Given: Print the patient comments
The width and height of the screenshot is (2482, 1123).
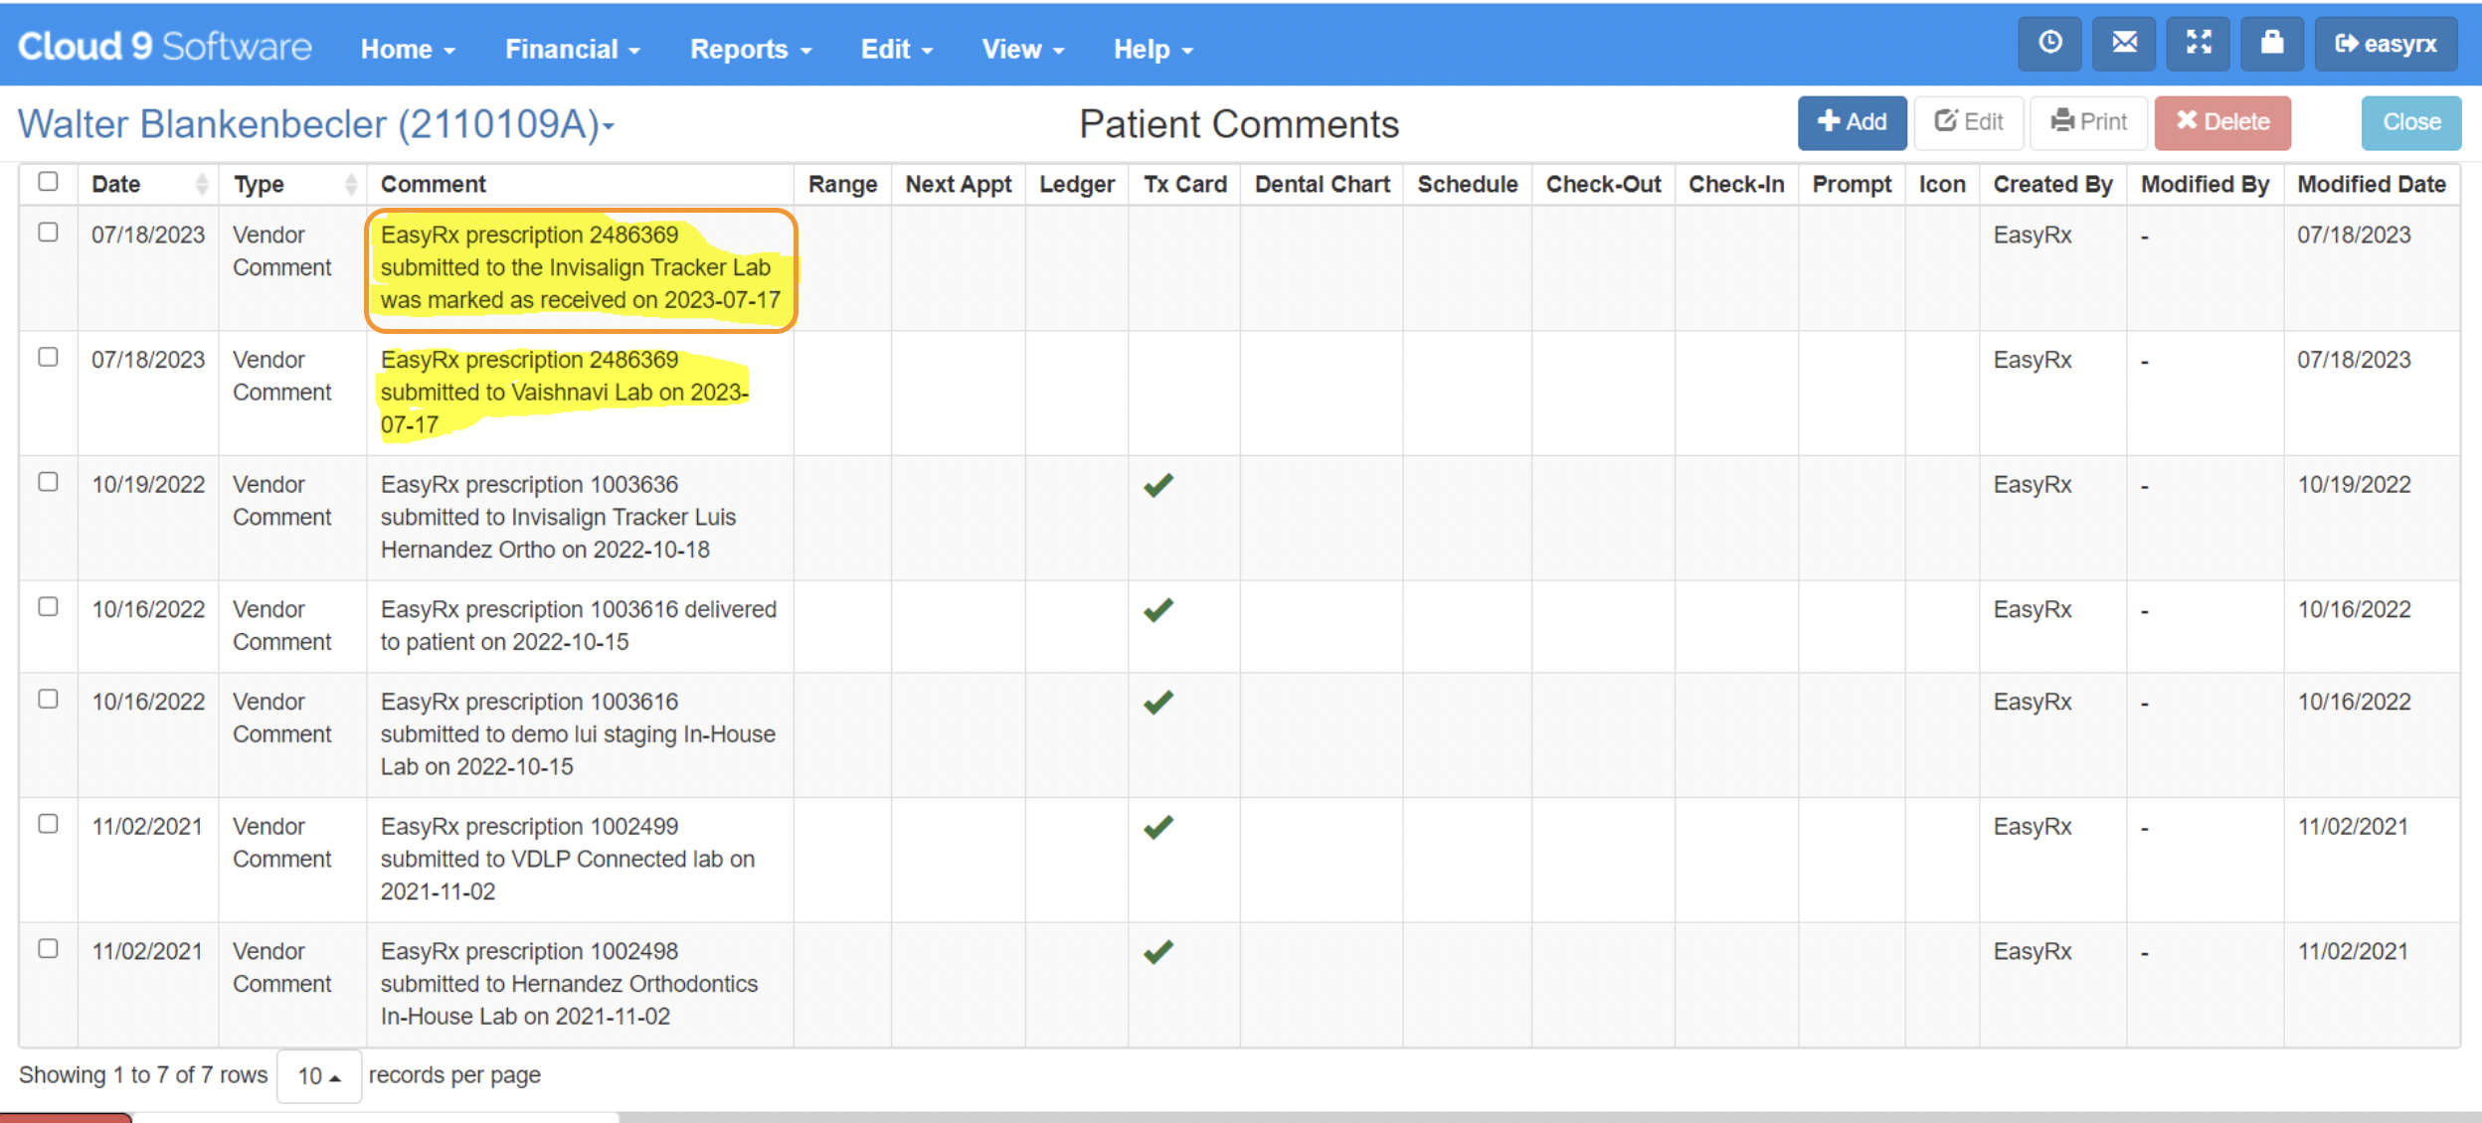Looking at the screenshot, I should [2088, 122].
